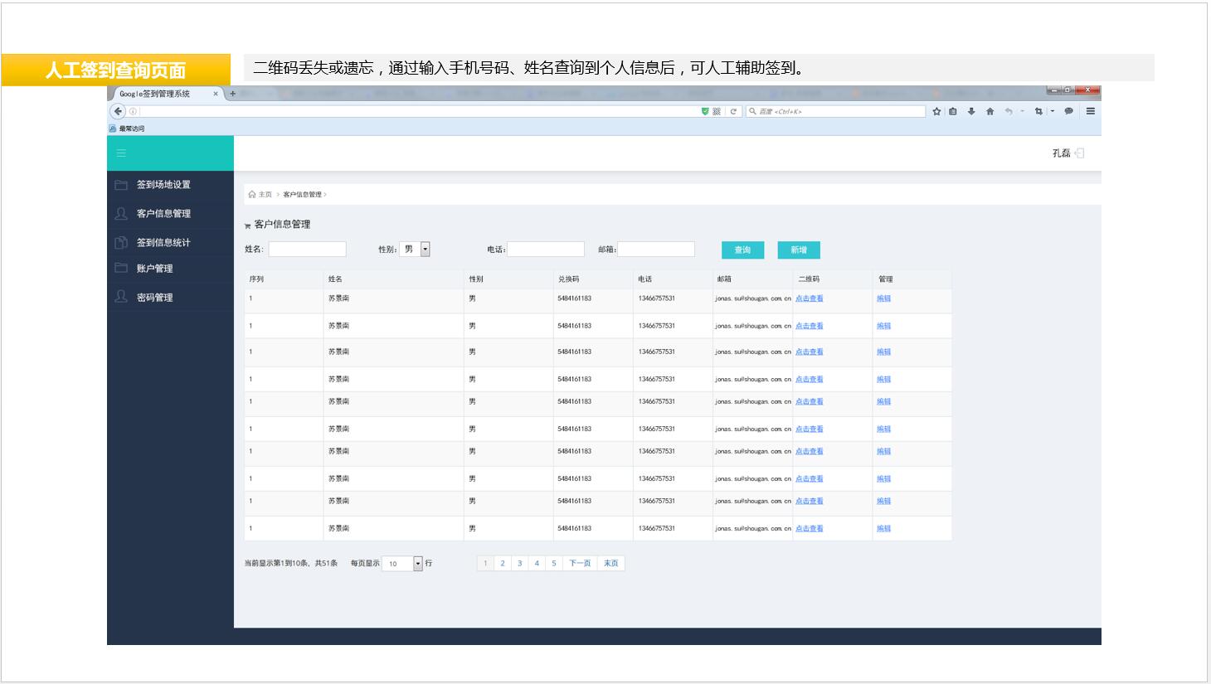
Task: Open the crop tool dropdown arrow
Action: click(1053, 111)
